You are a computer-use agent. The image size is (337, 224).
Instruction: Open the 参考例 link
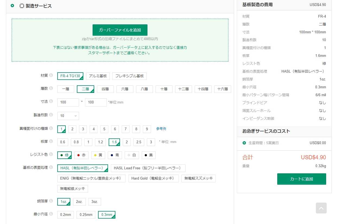[x=161, y=129]
